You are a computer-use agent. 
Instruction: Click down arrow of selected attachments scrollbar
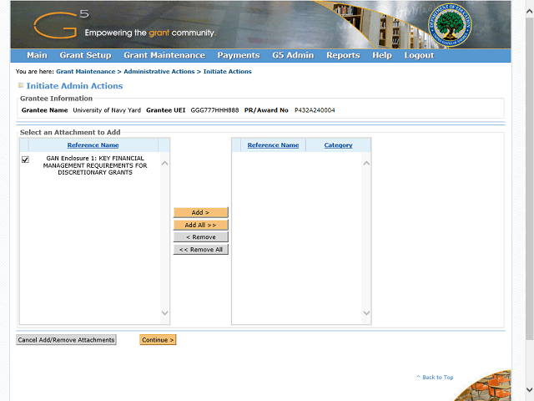[366, 312]
